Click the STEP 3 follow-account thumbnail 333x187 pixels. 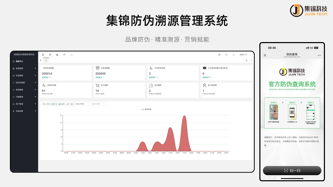point(311,112)
